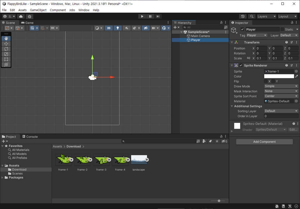Lock the Inspector panel

tap(292, 22)
